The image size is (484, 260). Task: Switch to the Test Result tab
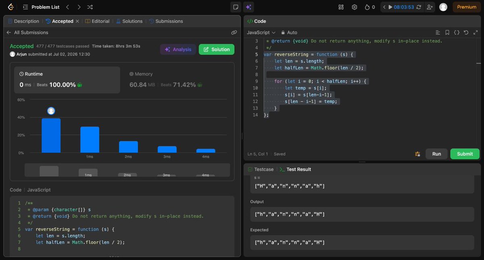[295, 169]
